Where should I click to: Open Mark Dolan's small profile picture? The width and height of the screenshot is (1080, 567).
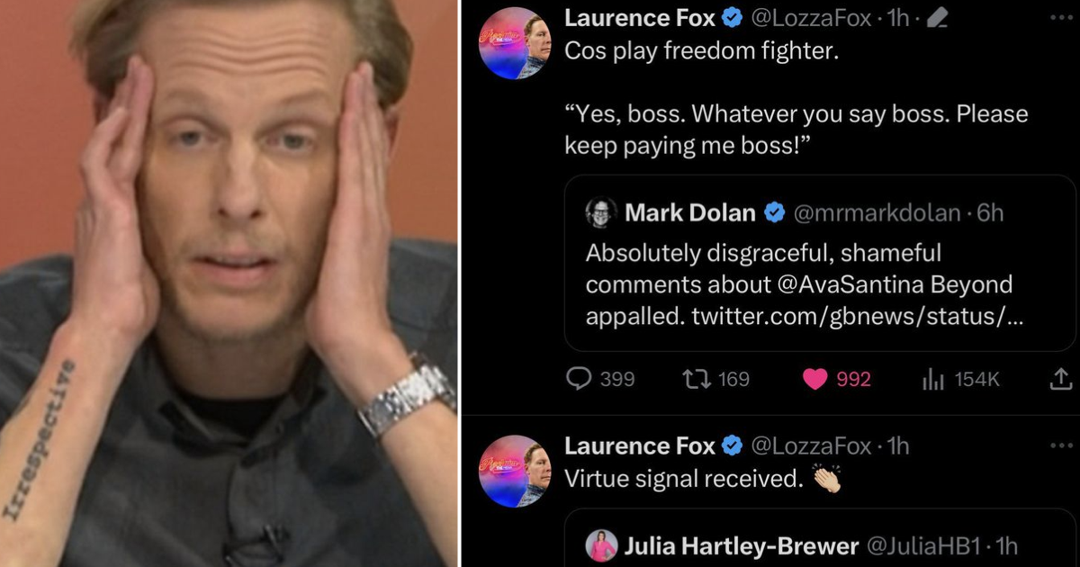pyautogui.click(x=600, y=213)
